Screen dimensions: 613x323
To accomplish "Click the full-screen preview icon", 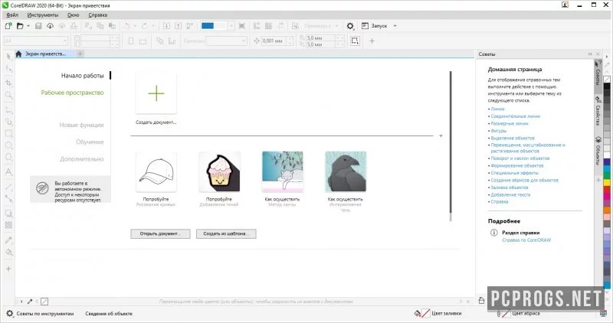I will click(x=241, y=26).
